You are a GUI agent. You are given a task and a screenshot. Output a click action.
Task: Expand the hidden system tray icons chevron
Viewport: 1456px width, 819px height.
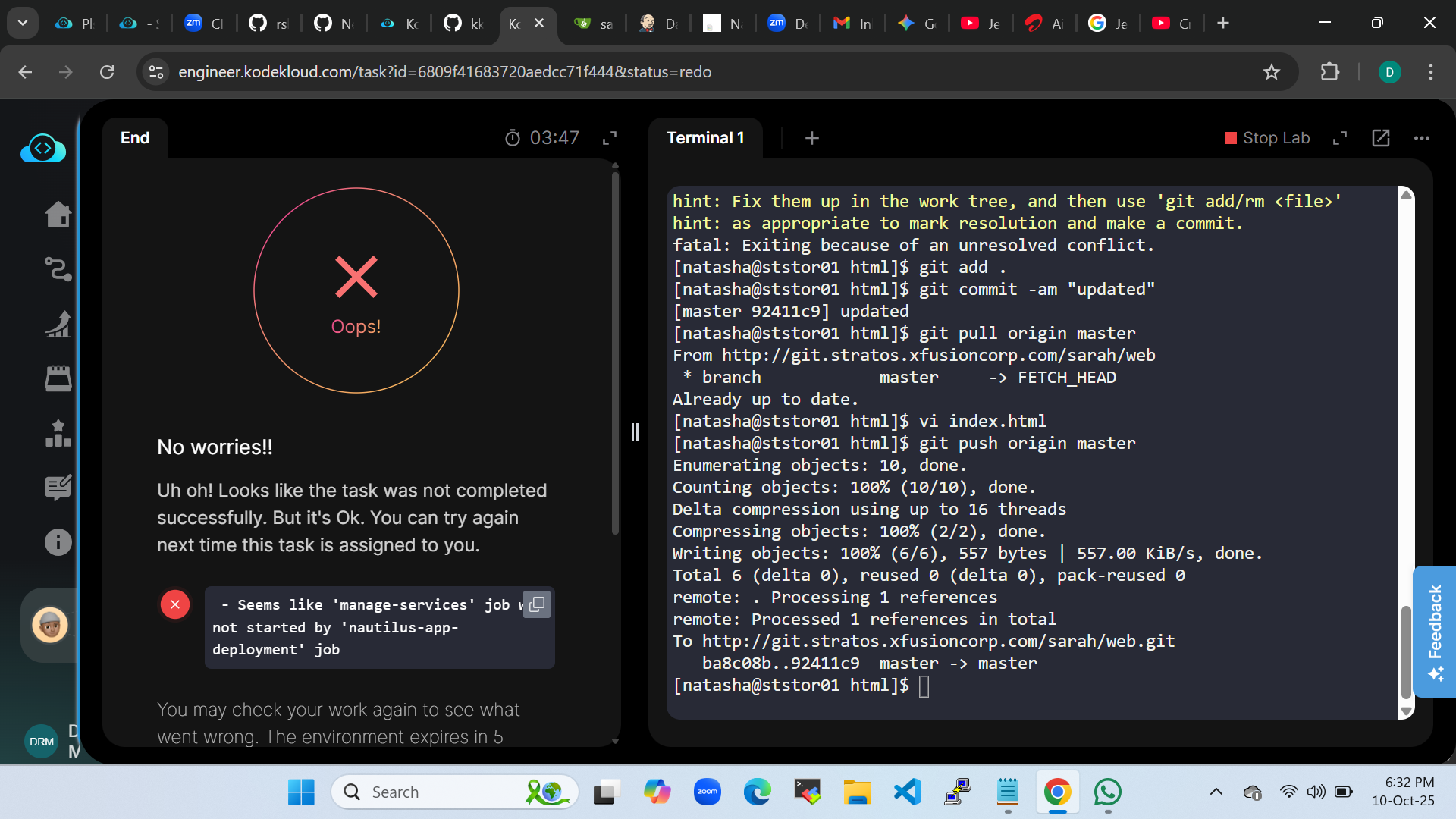coord(1216,792)
